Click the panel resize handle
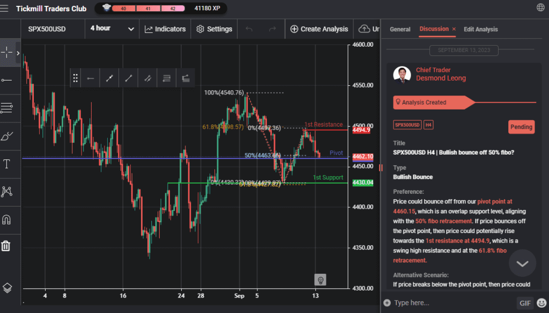Image resolution: width=549 pixels, height=313 pixels. [x=381, y=168]
